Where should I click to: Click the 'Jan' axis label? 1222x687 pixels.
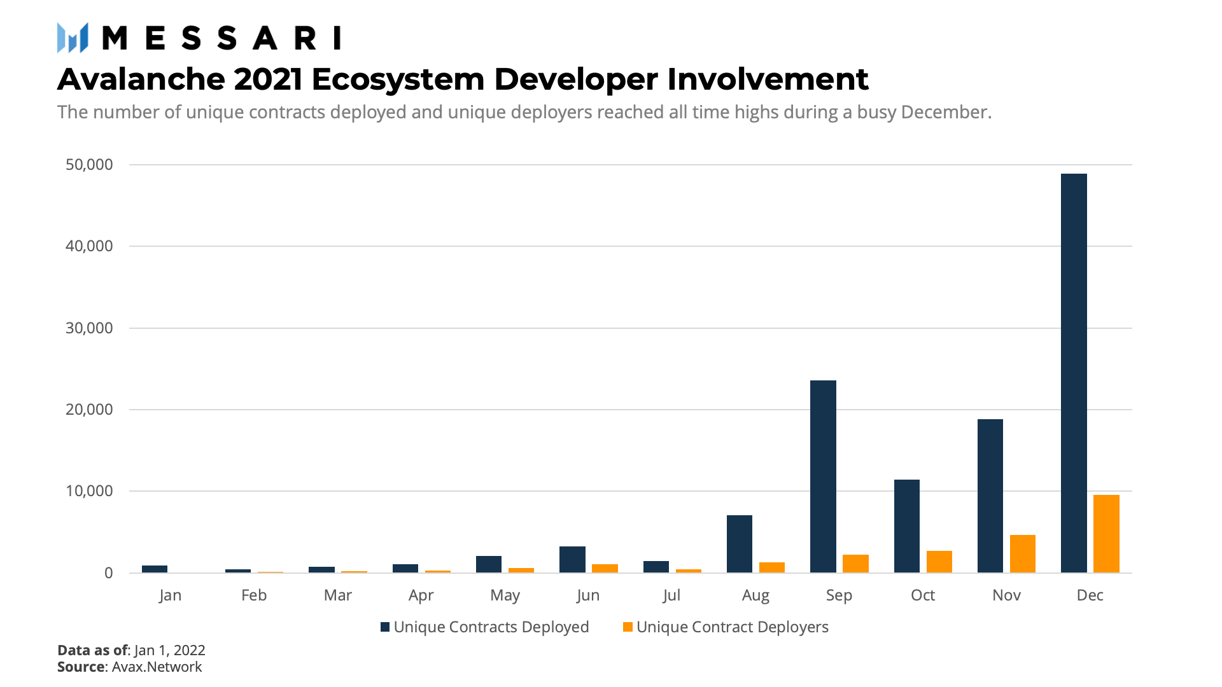pos(171,595)
